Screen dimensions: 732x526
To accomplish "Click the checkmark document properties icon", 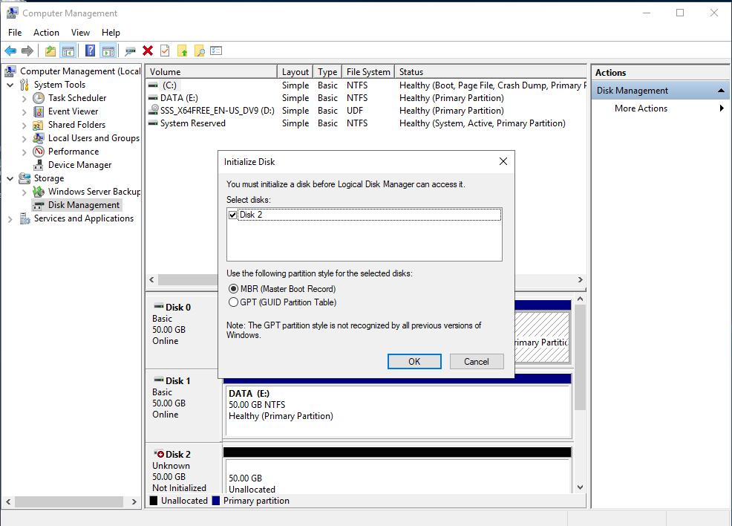I will pos(165,51).
